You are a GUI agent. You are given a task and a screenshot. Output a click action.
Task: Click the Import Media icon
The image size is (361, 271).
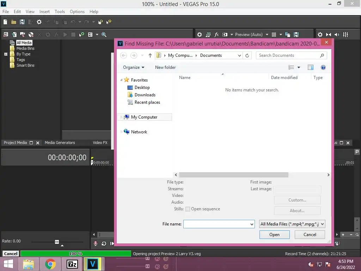(x=14, y=35)
